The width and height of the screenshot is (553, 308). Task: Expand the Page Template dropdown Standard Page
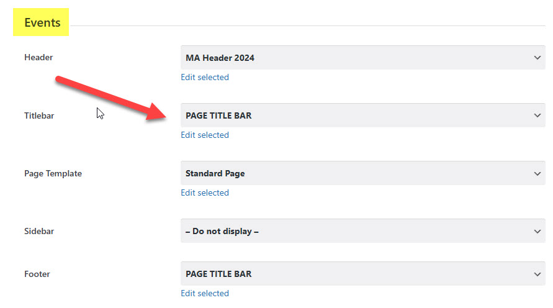point(363,173)
